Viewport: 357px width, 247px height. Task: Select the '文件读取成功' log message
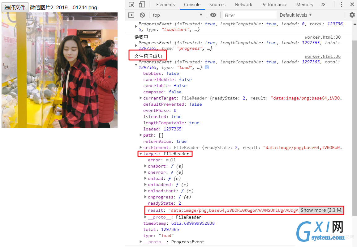(148, 56)
